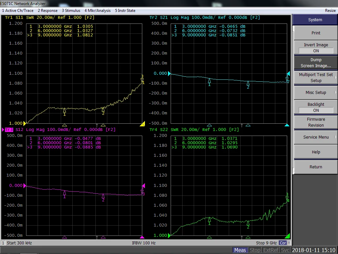Click the Print softkey

point(316,33)
